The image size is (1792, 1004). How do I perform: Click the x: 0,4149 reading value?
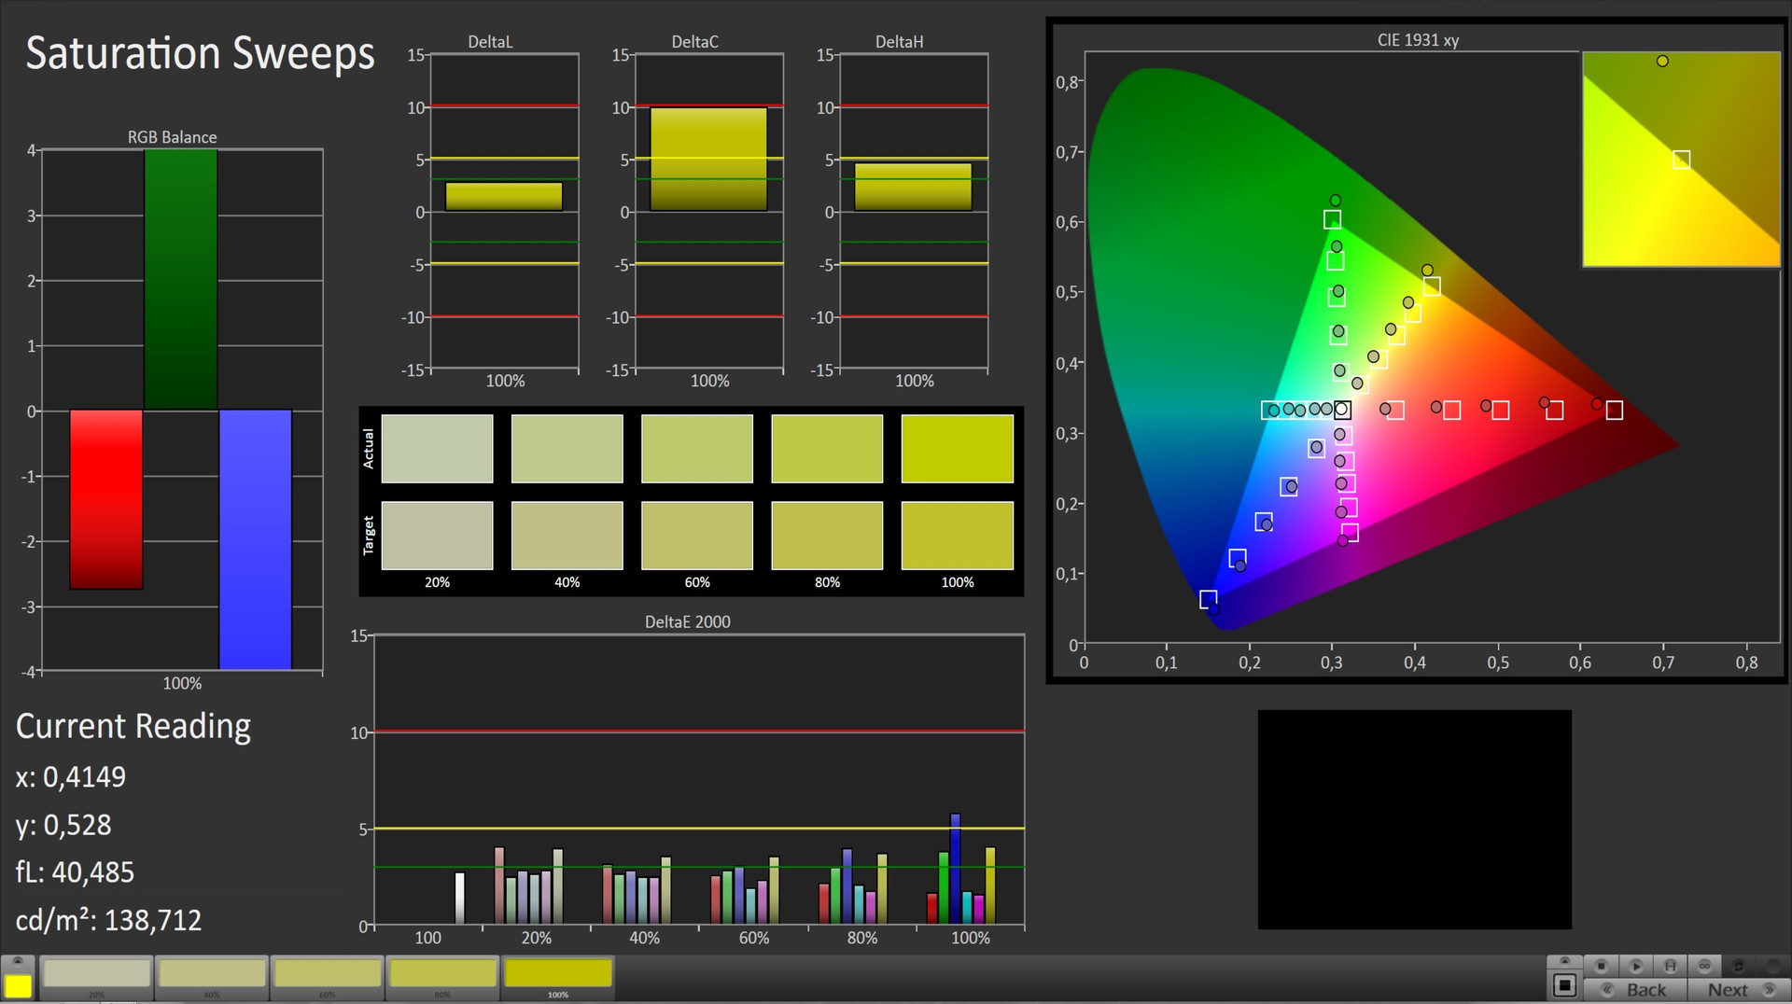(x=71, y=777)
